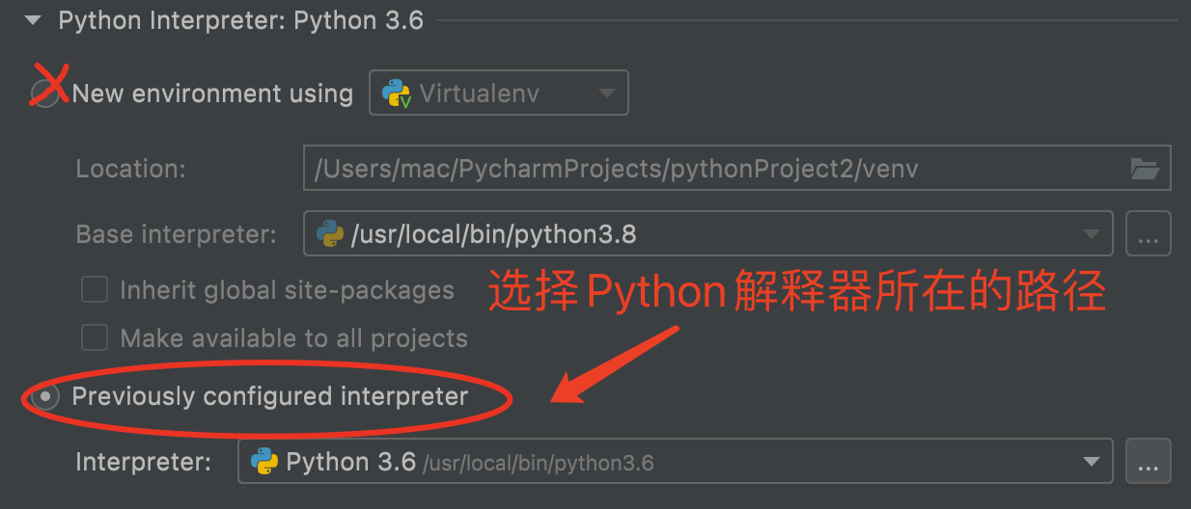Click the Virtualenv Python icon

point(396,94)
